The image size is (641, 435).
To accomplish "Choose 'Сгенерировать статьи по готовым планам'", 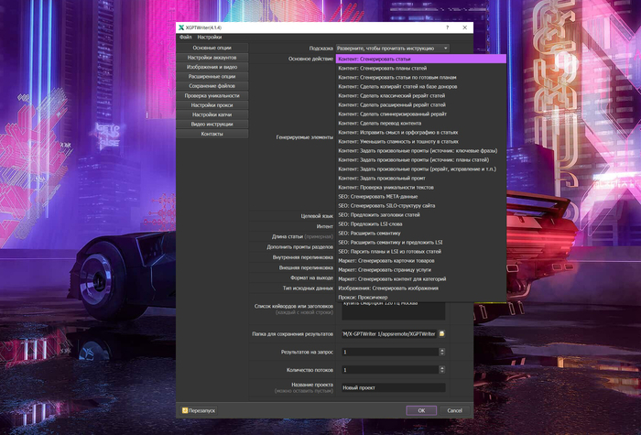I will click(x=421, y=77).
